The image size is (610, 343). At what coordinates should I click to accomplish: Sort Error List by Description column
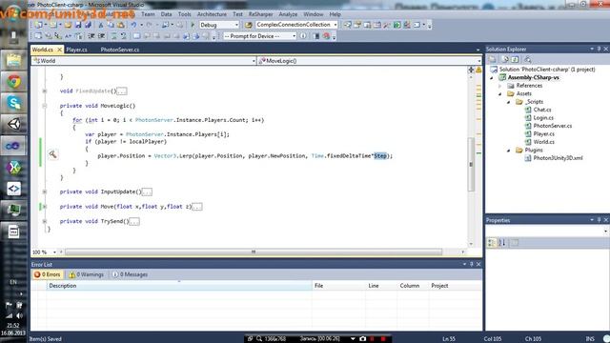[179, 286]
